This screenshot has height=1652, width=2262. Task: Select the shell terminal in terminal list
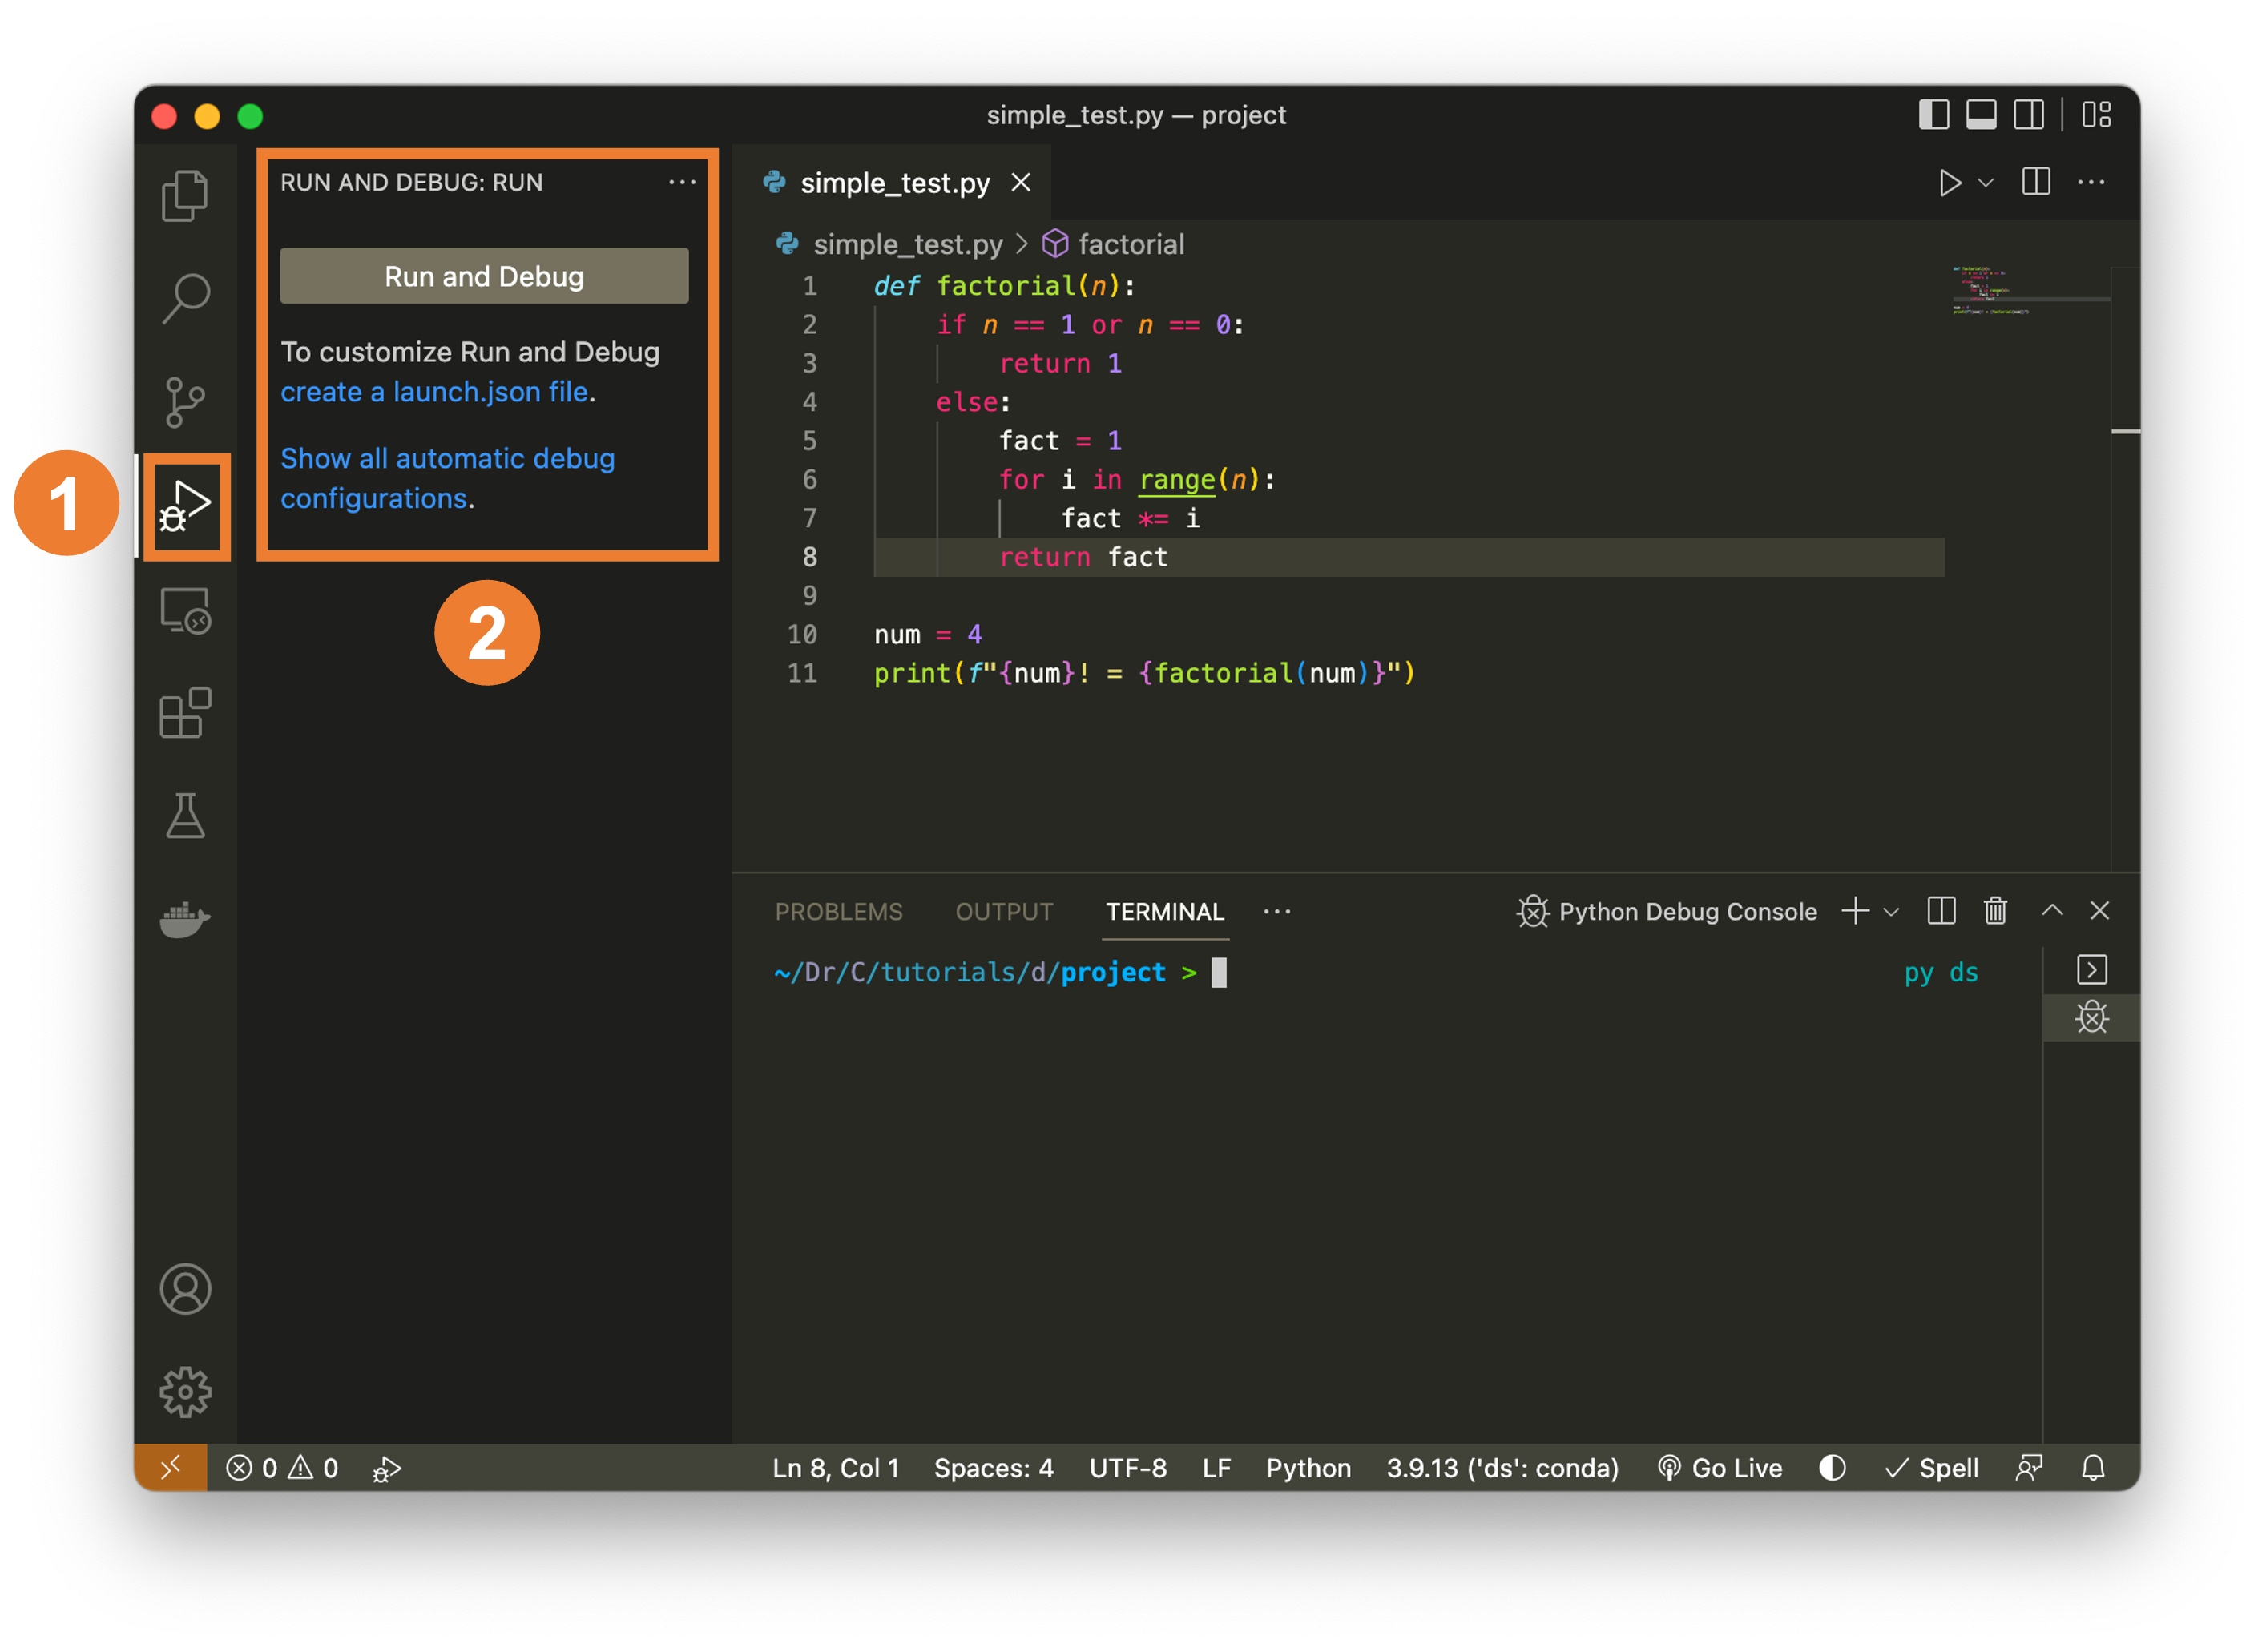coord(2091,970)
